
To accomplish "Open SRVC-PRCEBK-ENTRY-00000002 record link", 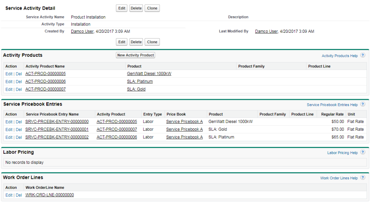I will pos(57,137).
